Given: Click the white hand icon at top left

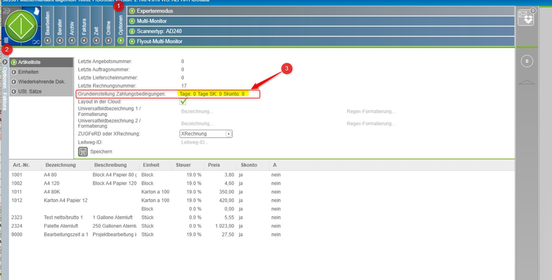Looking at the screenshot, I should (36, 11).
